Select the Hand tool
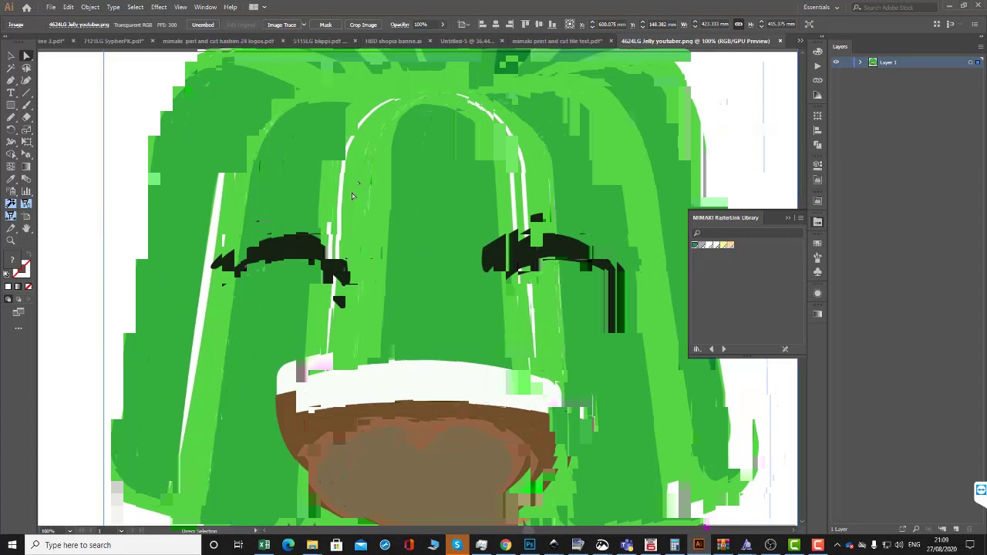The height and width of the screenshot is (555, 987). [x=26, y=228]
